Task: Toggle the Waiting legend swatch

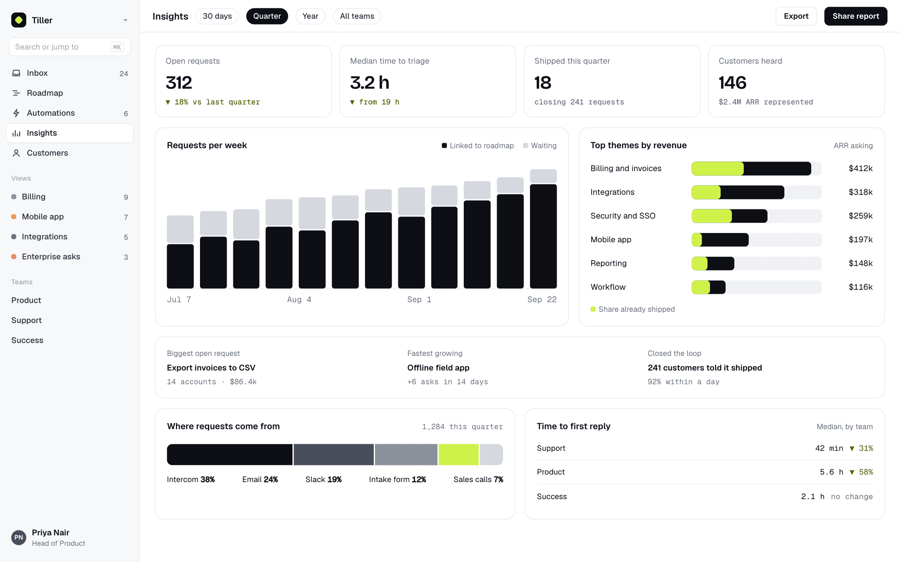Action: coord(526,146)
